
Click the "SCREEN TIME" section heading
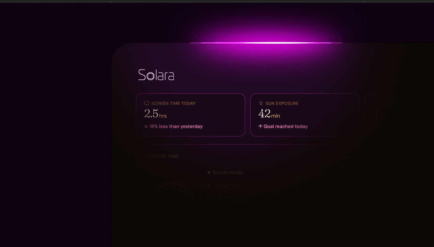pos(162,156)
